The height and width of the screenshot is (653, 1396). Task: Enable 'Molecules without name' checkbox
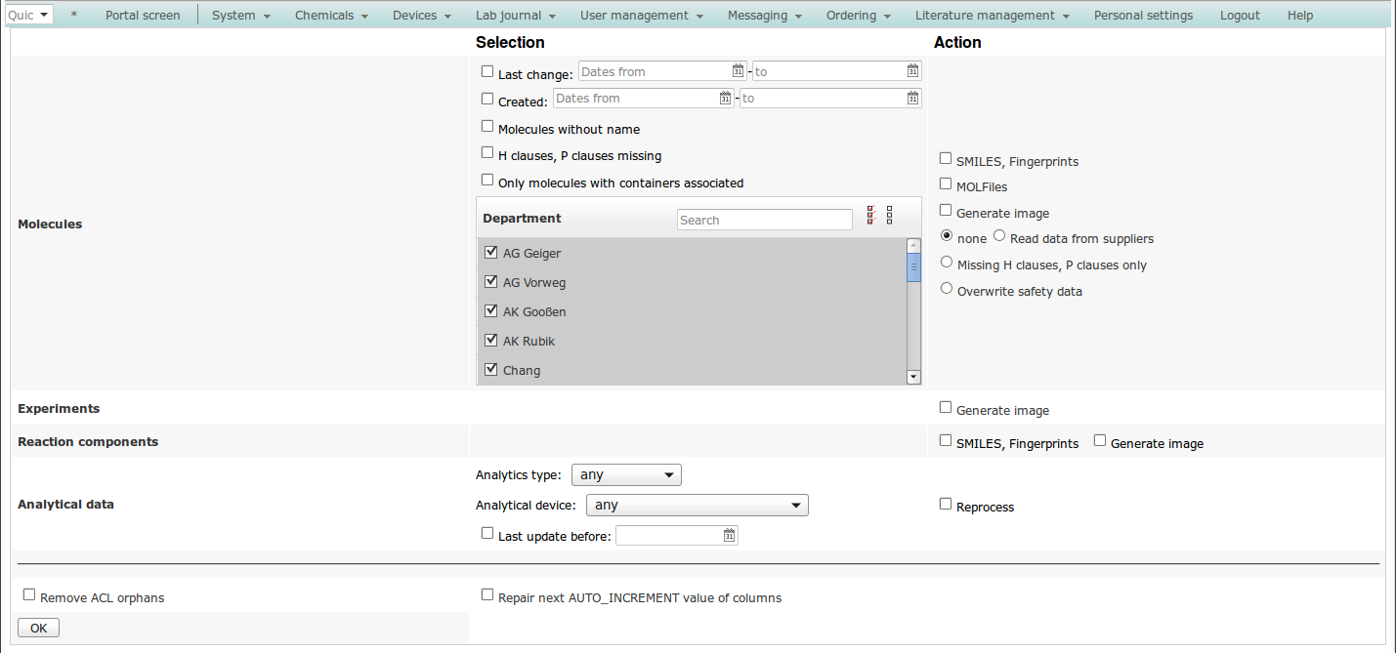pos(487,127)
